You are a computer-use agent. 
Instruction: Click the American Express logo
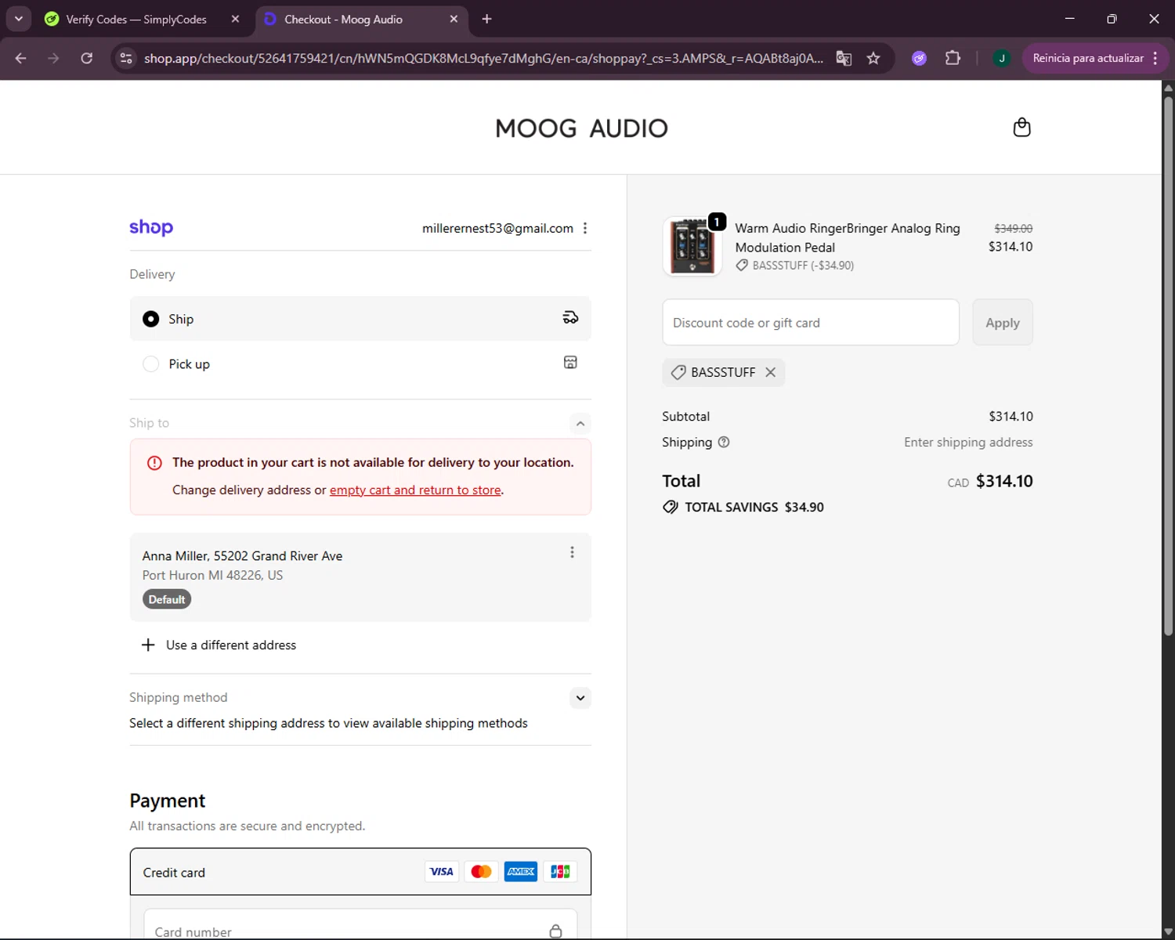521,871
